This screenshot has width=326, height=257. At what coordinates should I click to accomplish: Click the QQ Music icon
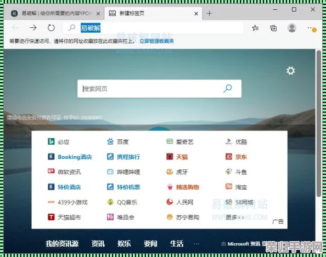(x=110, y=202)
